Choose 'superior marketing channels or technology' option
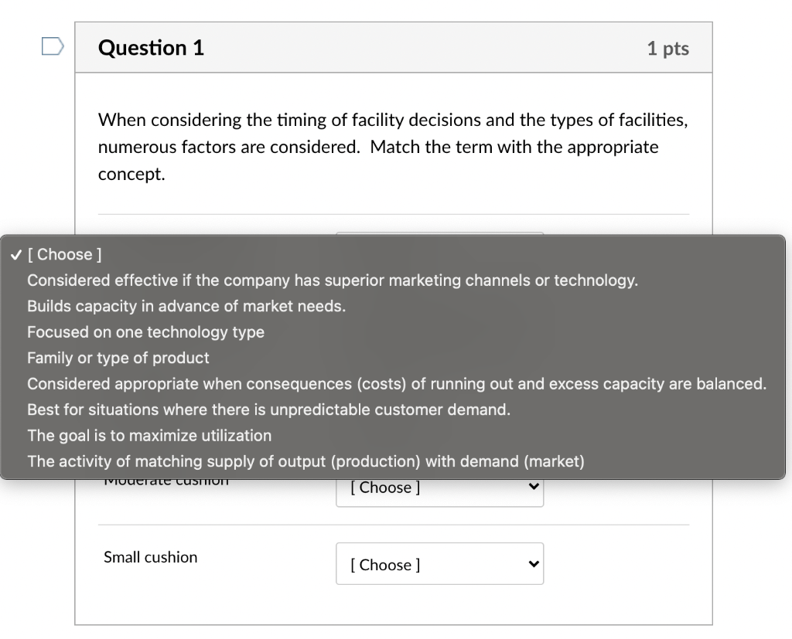This screenshot has width=792, height=639. tap(333, 280)
